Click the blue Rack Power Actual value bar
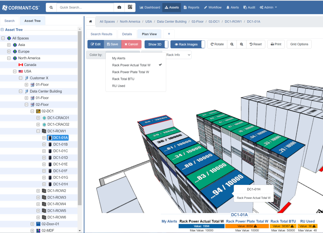323x233 pixels. pos(201,226)
